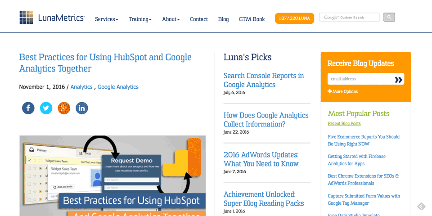
Task: Open Search Console Reports in Google Analytics
Action: (264, 80)
